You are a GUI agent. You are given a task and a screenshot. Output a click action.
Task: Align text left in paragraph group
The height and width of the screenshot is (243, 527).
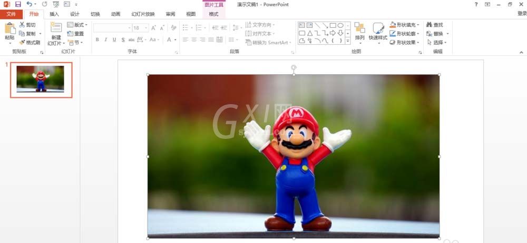(186, 39)
